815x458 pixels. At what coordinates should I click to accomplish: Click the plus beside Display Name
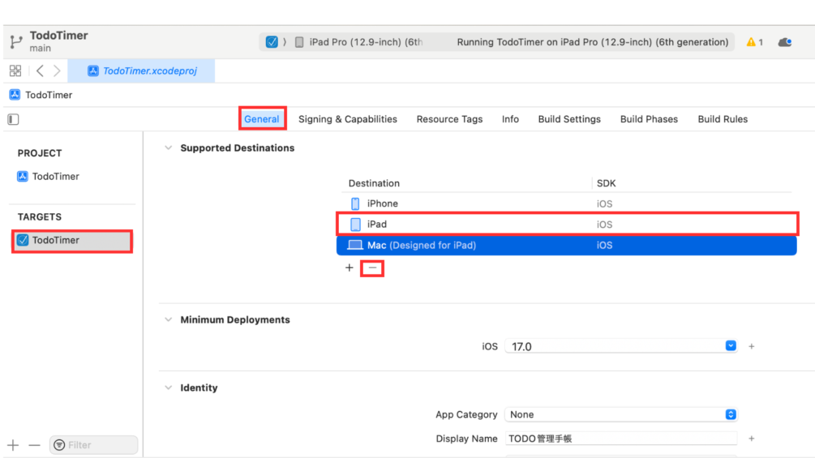click(752, 439)
